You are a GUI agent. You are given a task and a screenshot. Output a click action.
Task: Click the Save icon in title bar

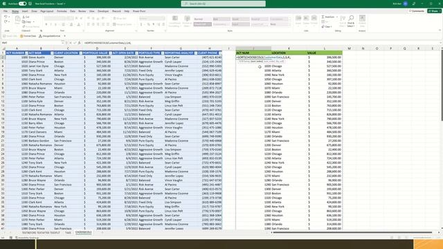(30, 3)
